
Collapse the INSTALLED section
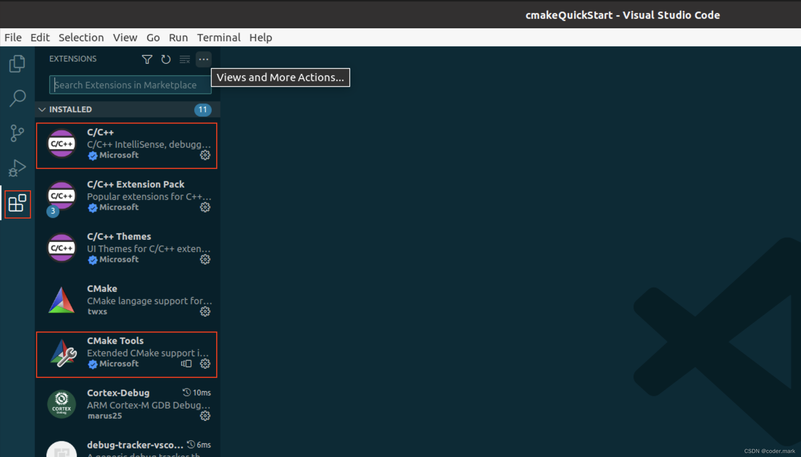42,109
